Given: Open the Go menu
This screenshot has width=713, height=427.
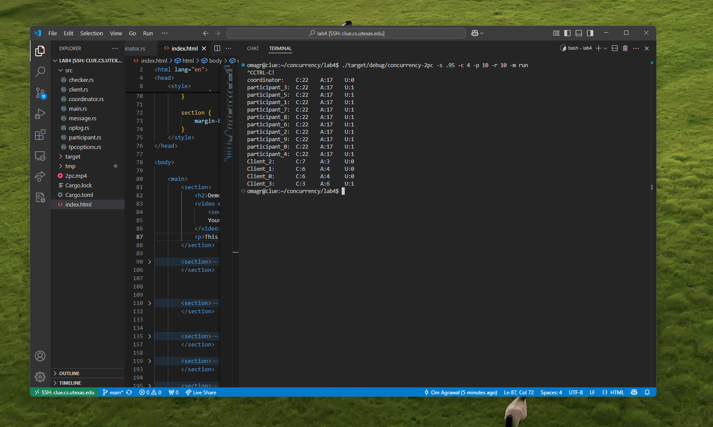Looking at the screenshot, I should coord(132,33).
